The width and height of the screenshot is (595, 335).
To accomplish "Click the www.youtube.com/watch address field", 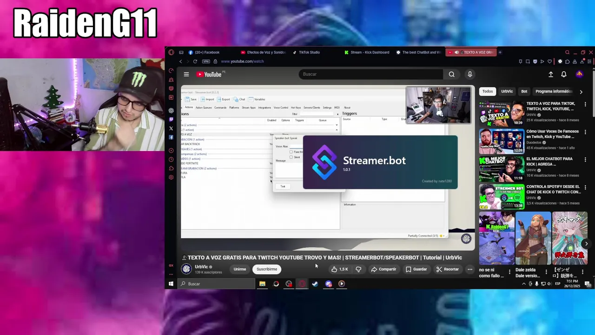I will (242, 61).
